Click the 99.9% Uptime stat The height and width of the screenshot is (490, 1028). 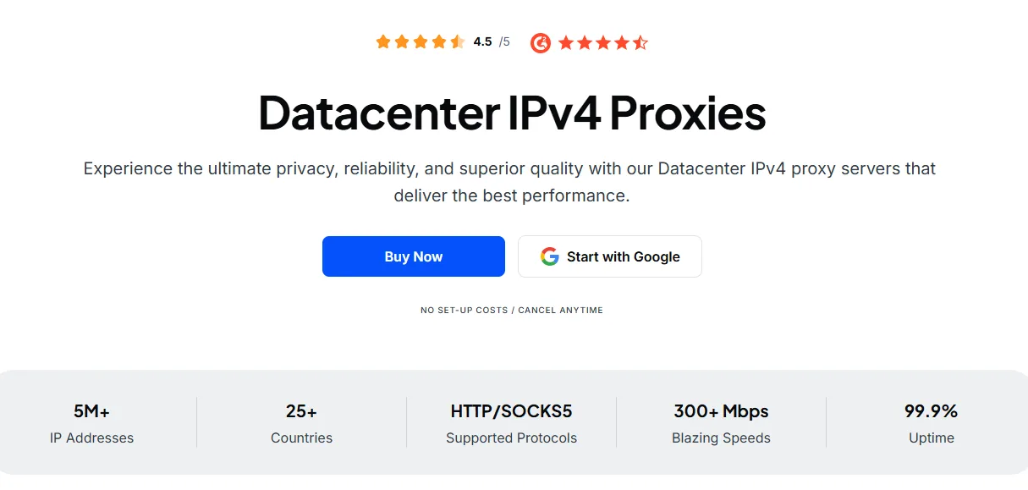(x=932, y=423)
